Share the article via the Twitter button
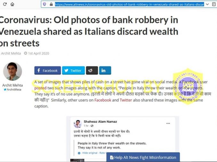217x162 pixels. (x=73, y=70)
